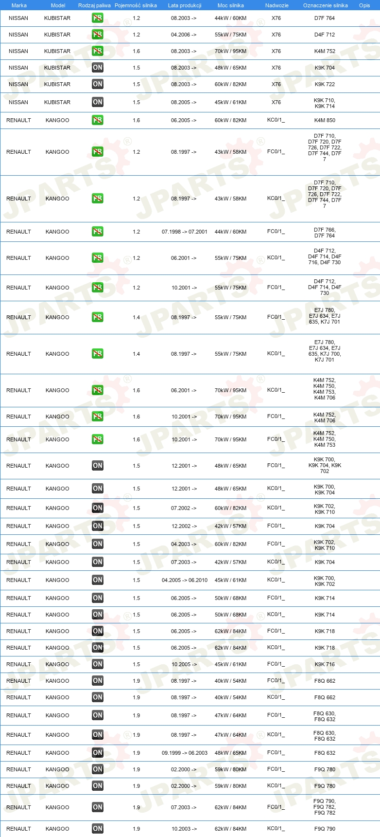380x837 pixels.
Task: Click date 10.2003 -> in last row
Action: point(184,829)
